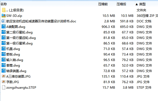
Task: Sort by the 压缩后 column header
Action: (121, 4)
